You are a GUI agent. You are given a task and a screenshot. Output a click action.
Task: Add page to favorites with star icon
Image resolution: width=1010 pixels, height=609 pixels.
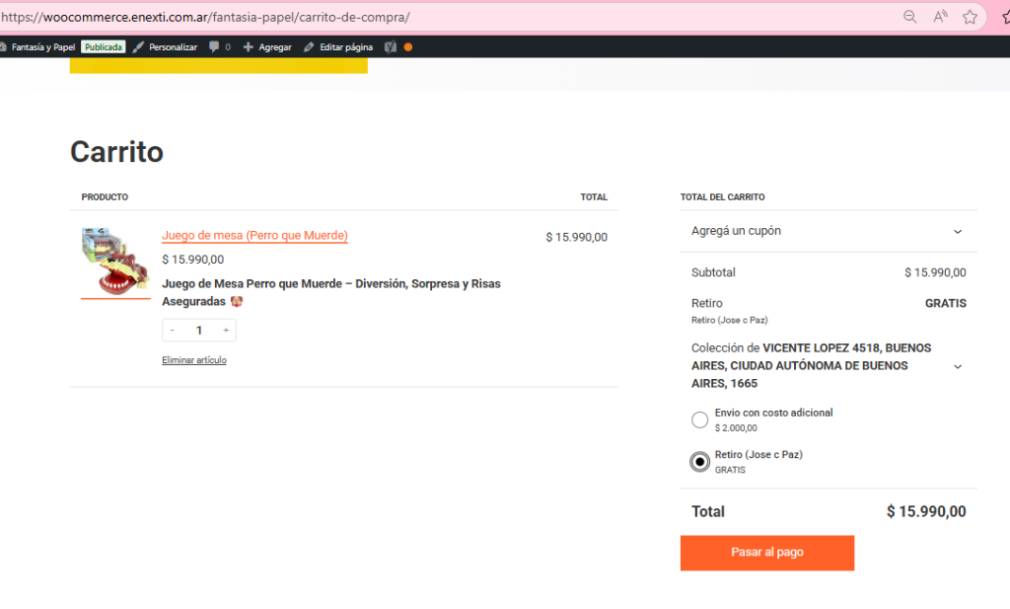[970, 17]
